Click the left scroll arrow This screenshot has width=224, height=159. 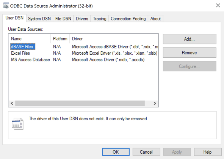point(12,103)
